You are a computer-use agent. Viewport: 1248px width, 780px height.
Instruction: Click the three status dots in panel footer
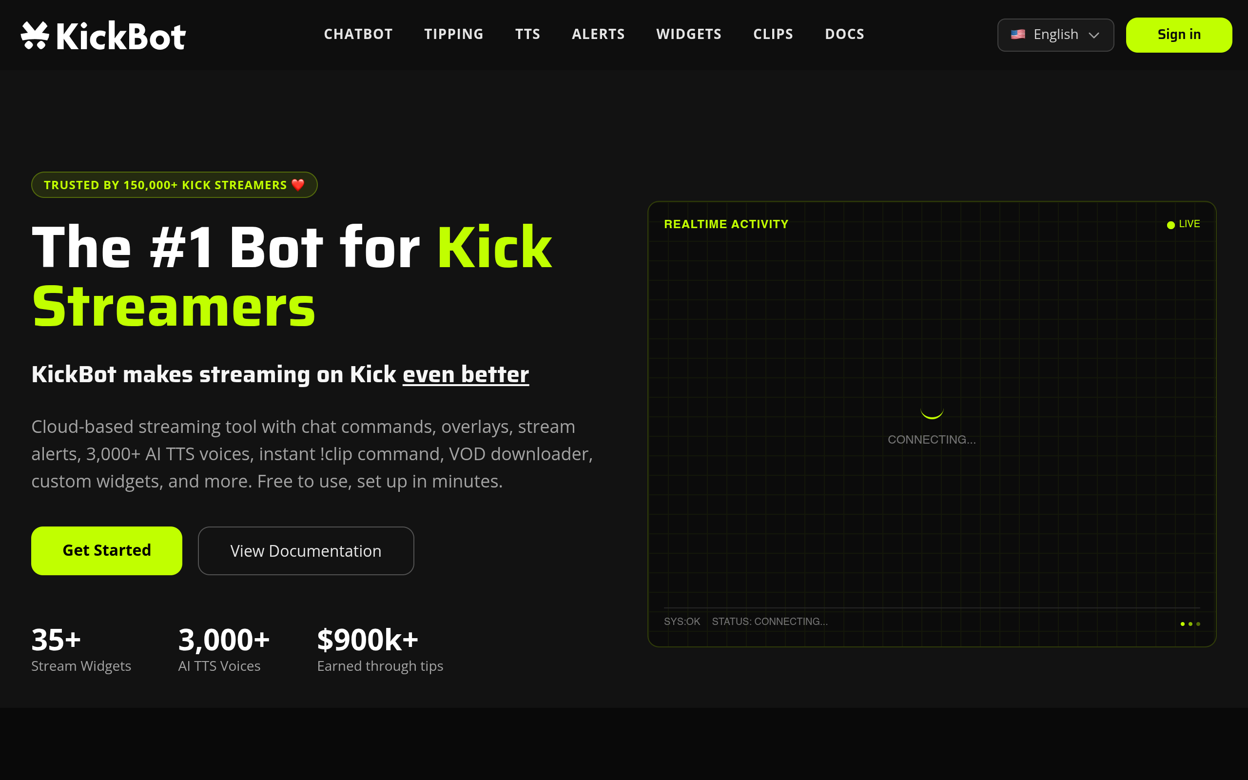click(x=1190, y=624)
